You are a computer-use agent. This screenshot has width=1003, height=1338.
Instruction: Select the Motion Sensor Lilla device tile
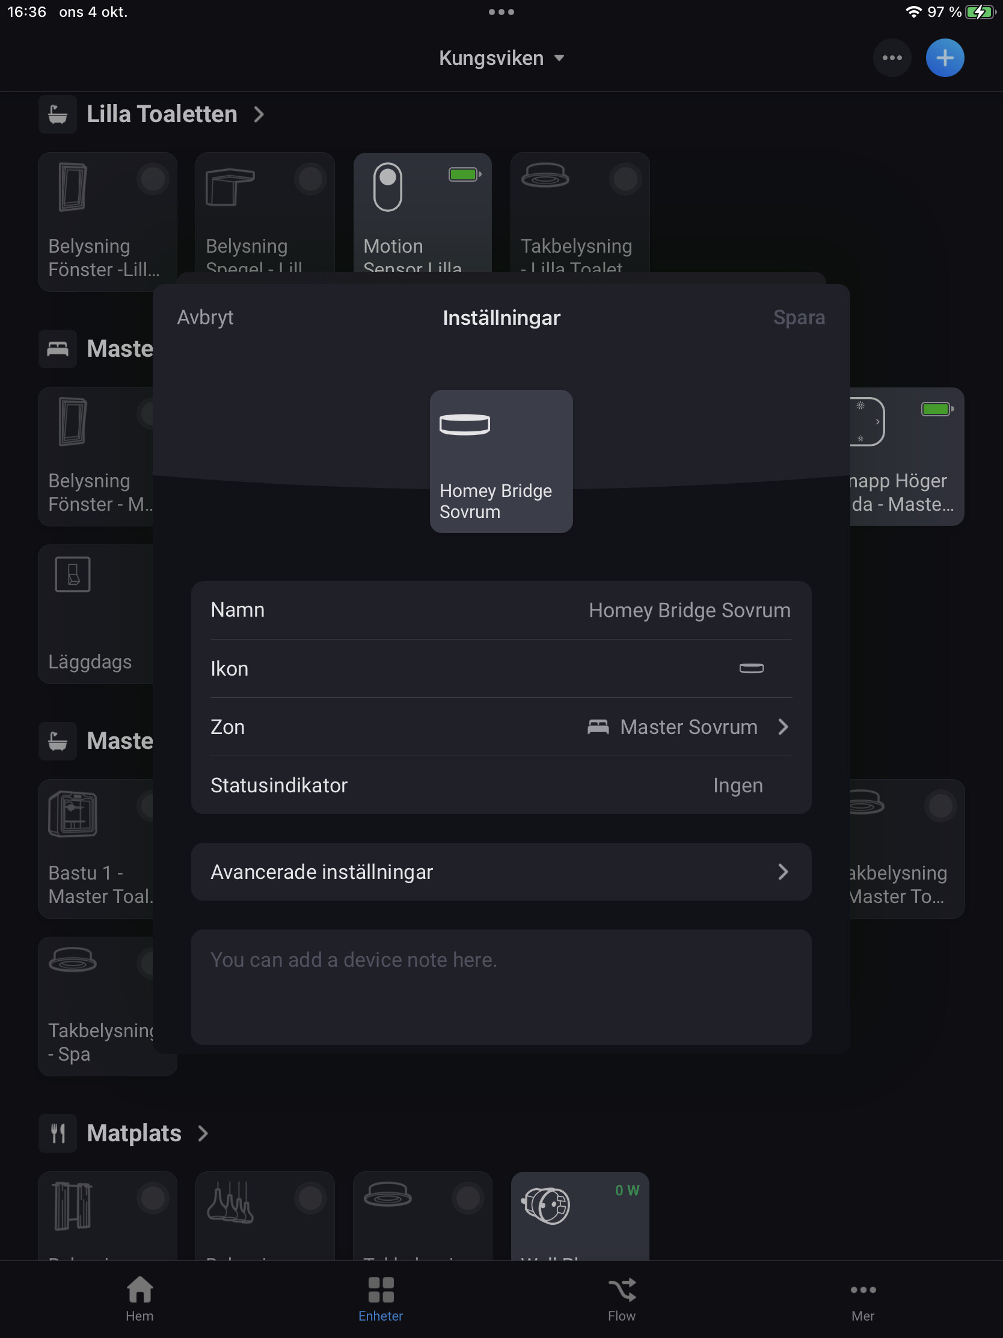(422, 213)
